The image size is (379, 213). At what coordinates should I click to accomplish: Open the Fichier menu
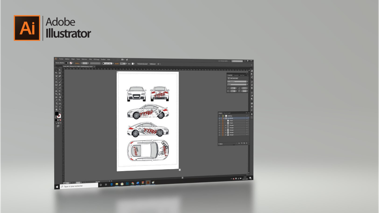(61, 59)
